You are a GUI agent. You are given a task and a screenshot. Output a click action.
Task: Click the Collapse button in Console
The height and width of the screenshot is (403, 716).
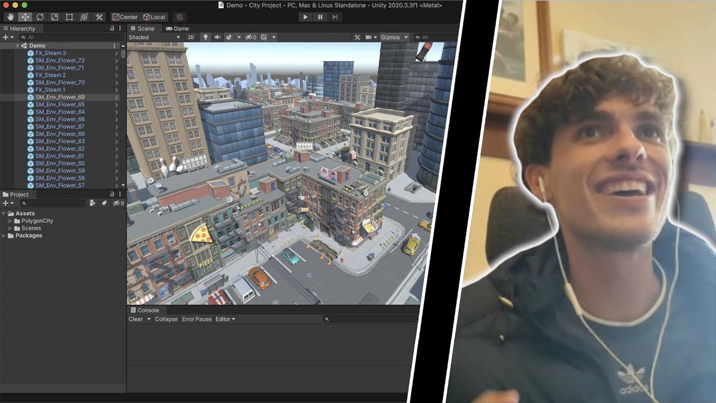[x=166, y=319]
